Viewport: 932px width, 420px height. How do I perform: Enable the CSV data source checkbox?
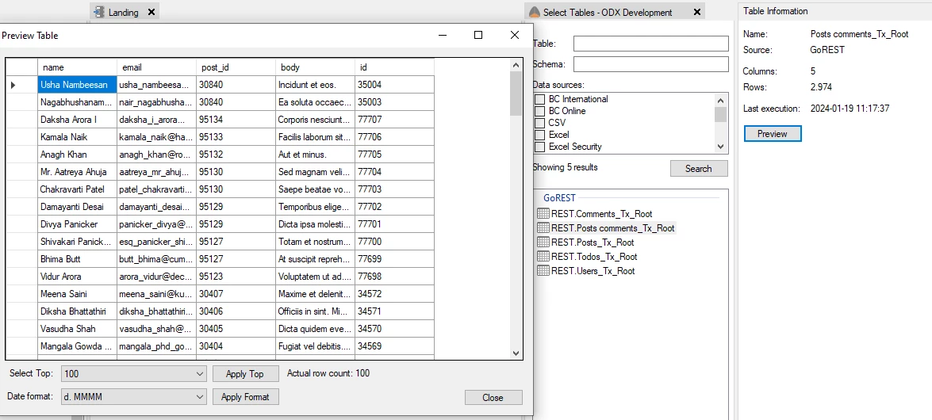(539, 123)
